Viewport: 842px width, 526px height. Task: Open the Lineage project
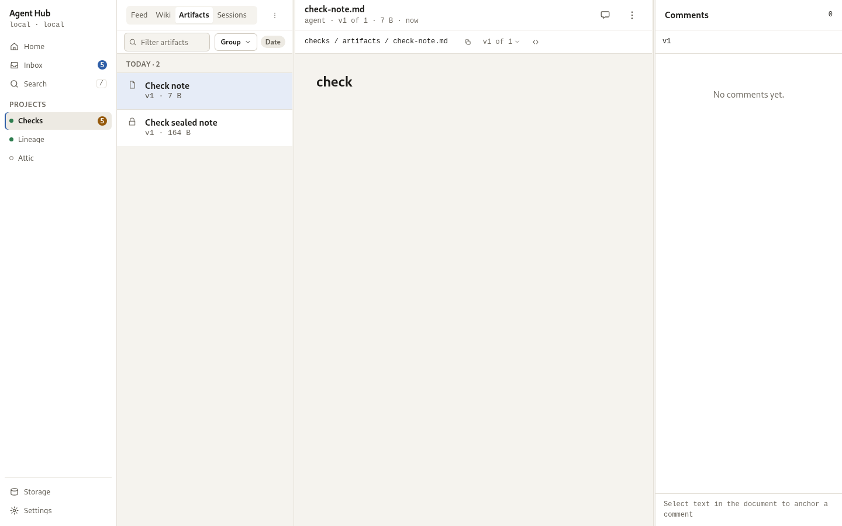pyautogui.click(x=58, y=140)
